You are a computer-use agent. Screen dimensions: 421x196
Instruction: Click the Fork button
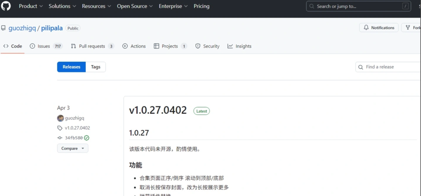coord(411,28)
